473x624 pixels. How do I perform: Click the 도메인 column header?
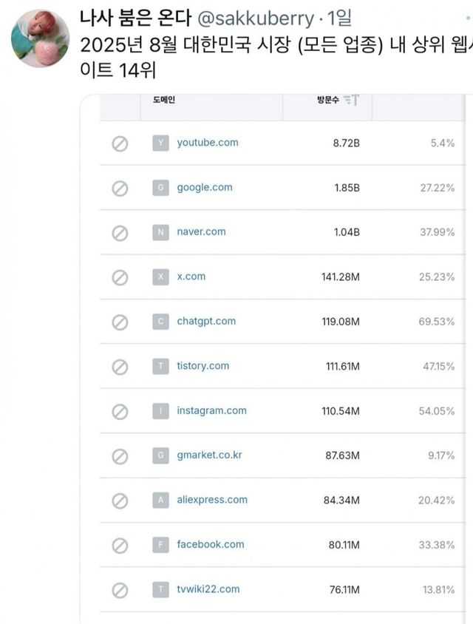coord(164,100)
